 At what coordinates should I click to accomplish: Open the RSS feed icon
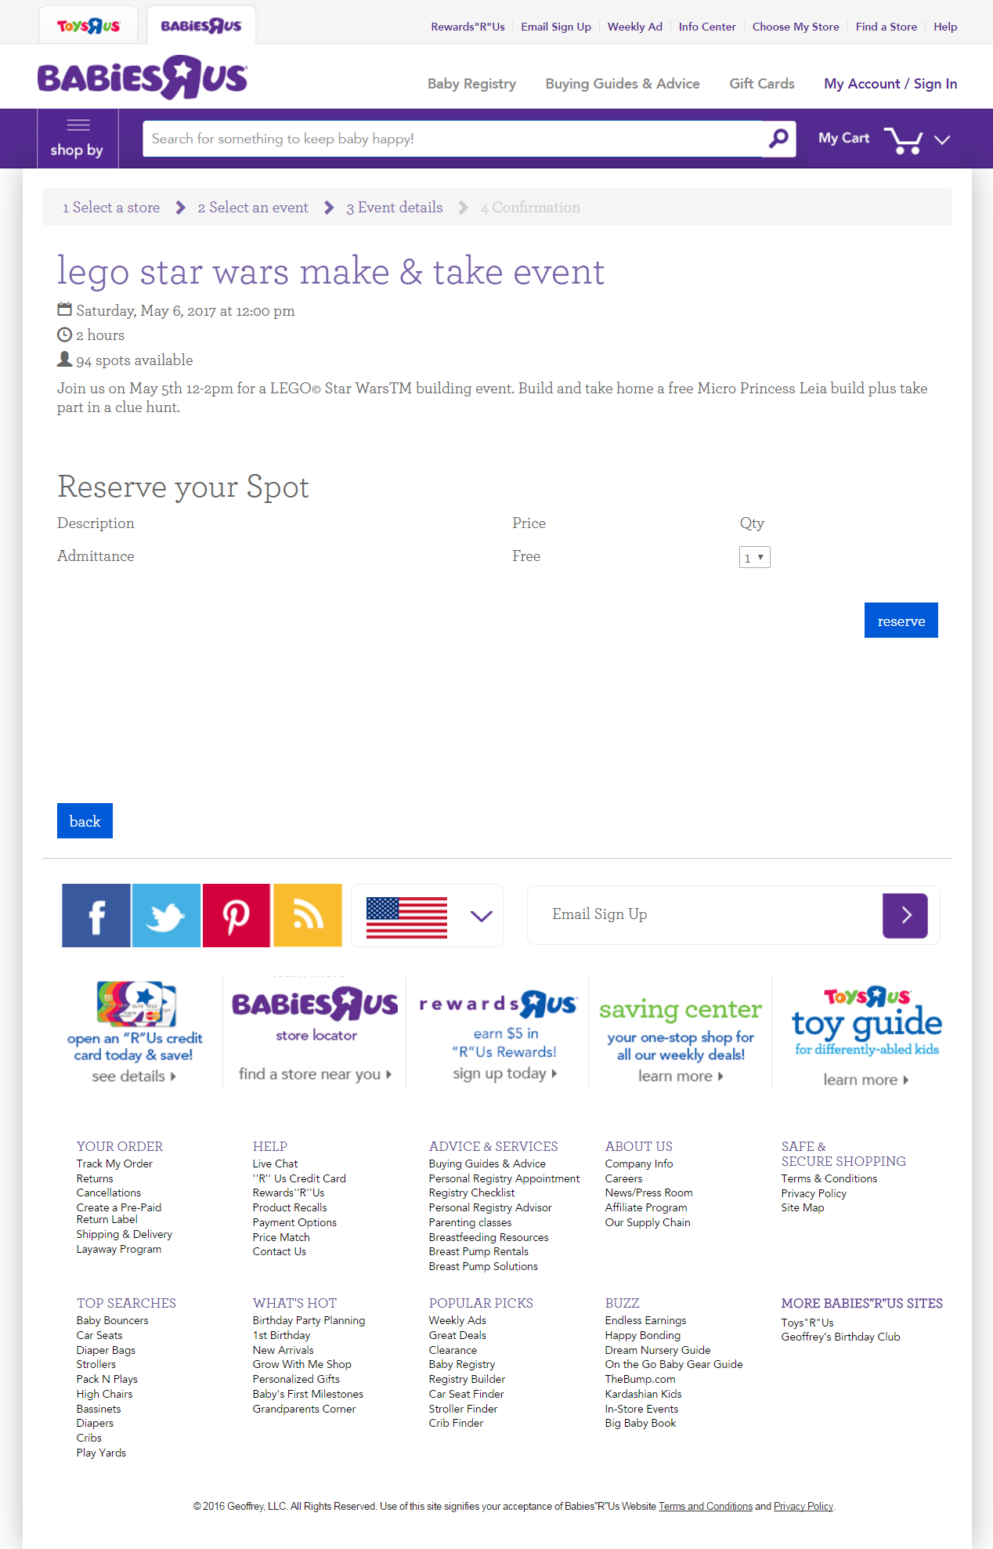(x=307, y=915)
